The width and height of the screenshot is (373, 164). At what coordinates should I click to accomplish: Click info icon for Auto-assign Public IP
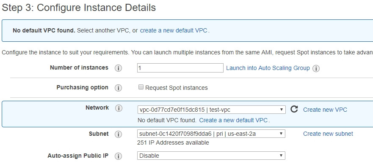coord(118,156)
